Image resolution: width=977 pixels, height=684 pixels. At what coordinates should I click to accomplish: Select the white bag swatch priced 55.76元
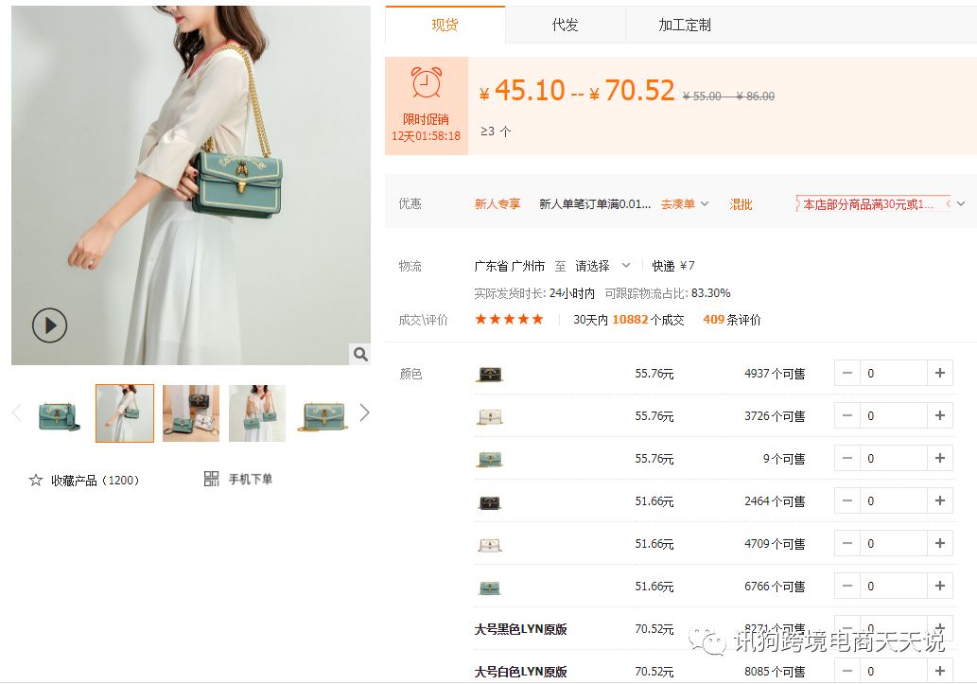pos(490,416)
